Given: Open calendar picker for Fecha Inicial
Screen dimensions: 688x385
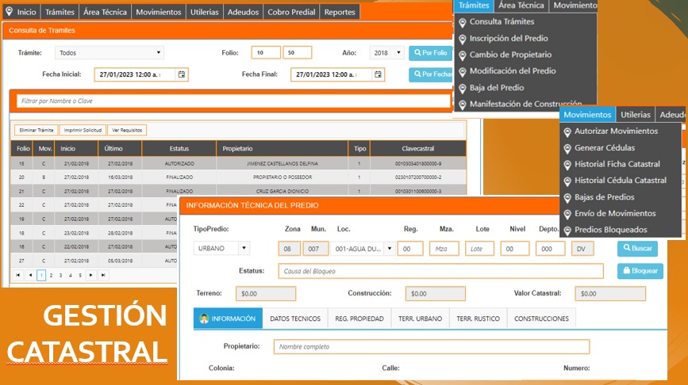Looking at the screenshot, I should 182,74.
